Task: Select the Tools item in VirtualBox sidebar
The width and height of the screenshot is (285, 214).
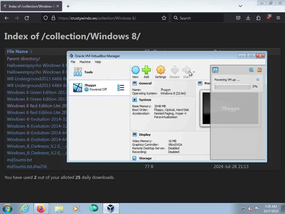Action: 99,72
